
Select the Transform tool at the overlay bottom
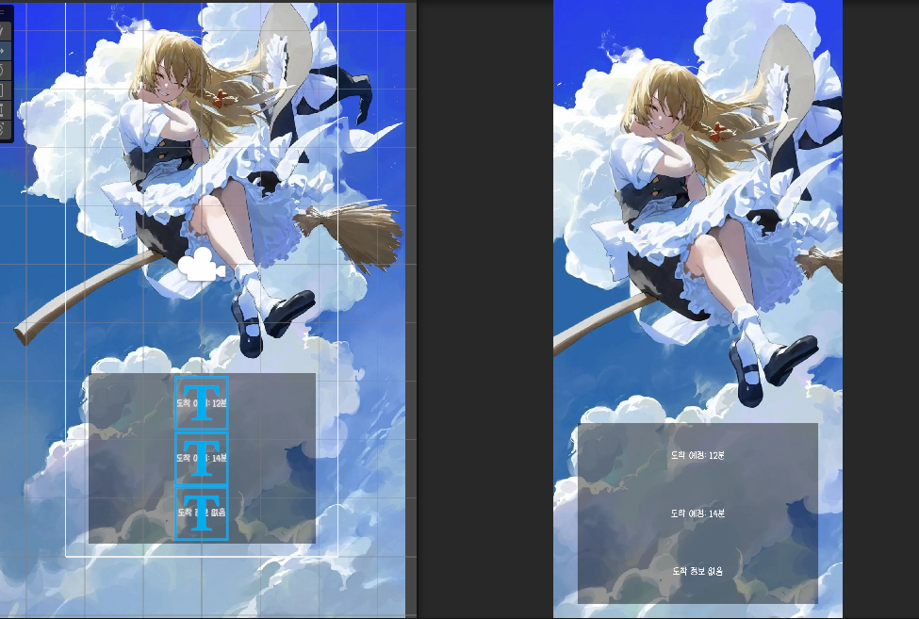(5, 129)
